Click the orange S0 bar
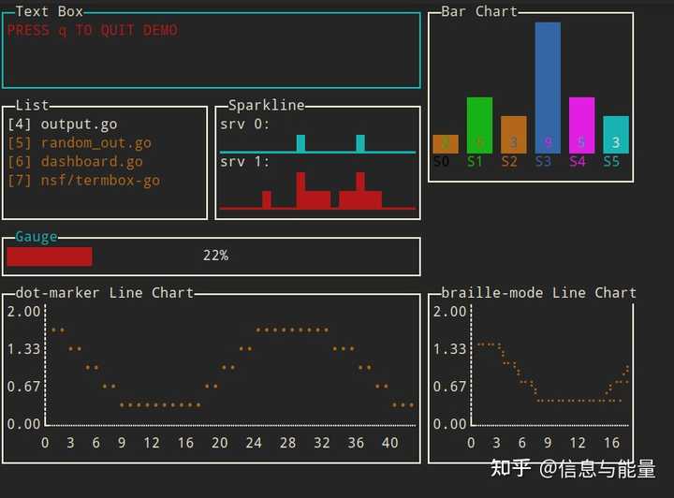The height and width of the screenshot is (498, 674). click(446, 144)
